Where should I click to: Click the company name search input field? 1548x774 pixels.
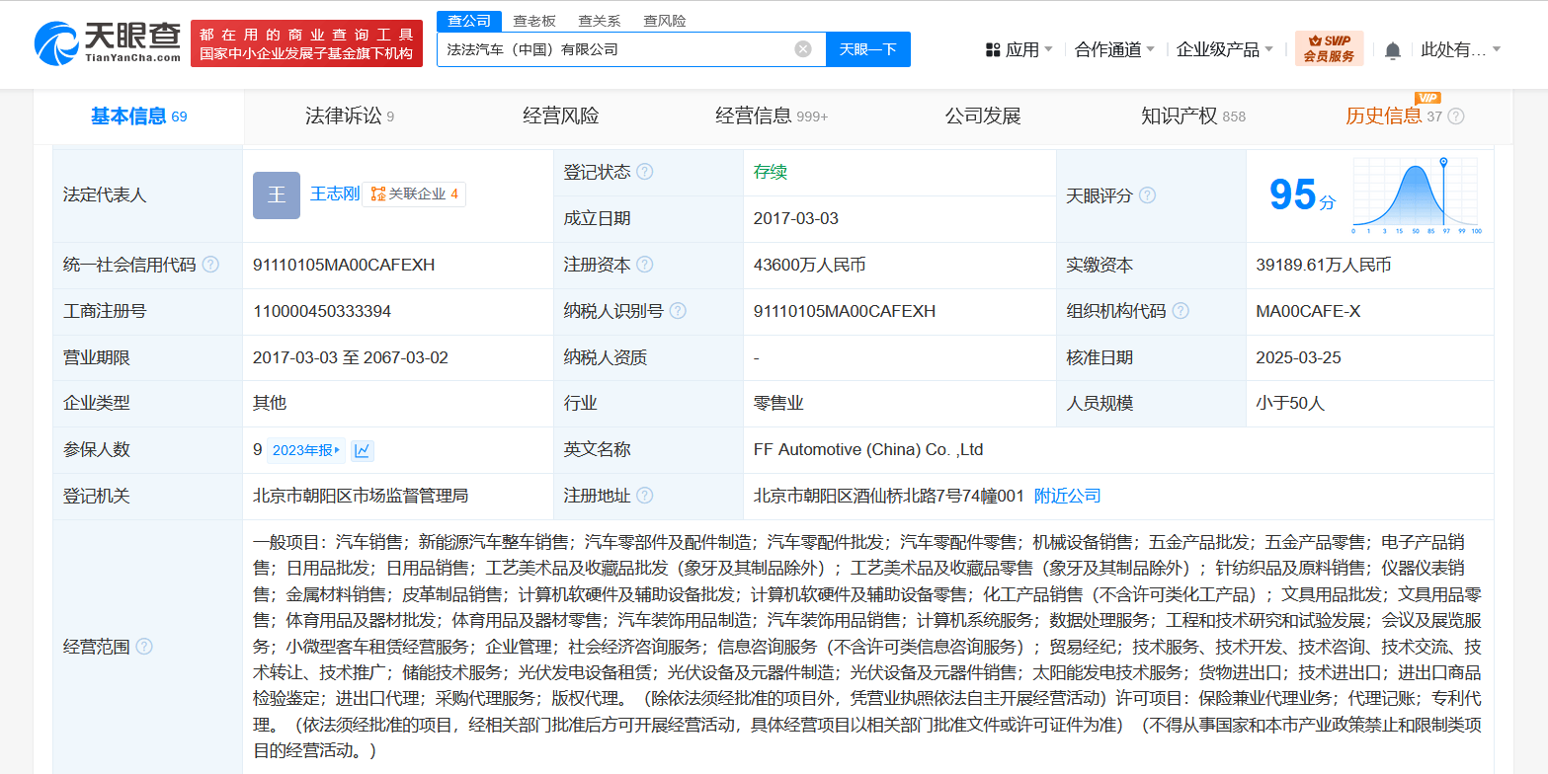coord(612,49)
